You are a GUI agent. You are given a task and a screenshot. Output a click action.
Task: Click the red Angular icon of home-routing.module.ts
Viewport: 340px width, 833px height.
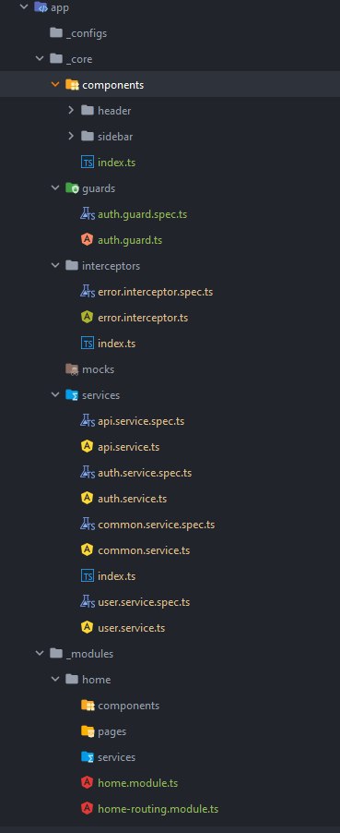pyautogui.click(x=88, y=809)
